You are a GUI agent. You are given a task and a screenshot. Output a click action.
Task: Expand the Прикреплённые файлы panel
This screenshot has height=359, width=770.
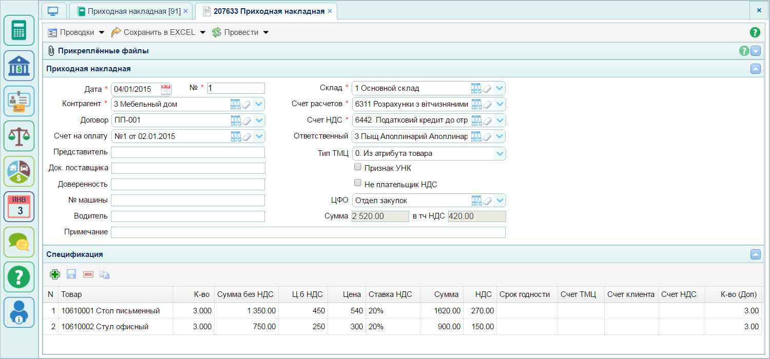point(755,51)
